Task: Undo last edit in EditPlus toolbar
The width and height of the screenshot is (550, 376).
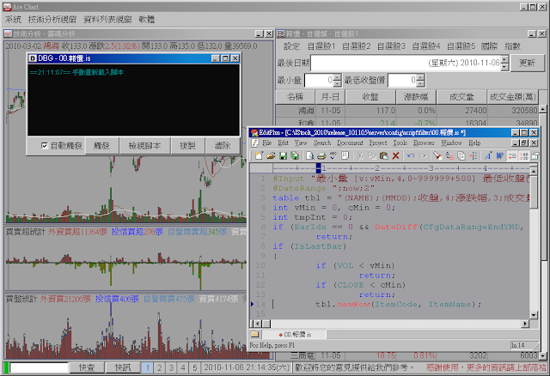Action: tap(411, 155)
